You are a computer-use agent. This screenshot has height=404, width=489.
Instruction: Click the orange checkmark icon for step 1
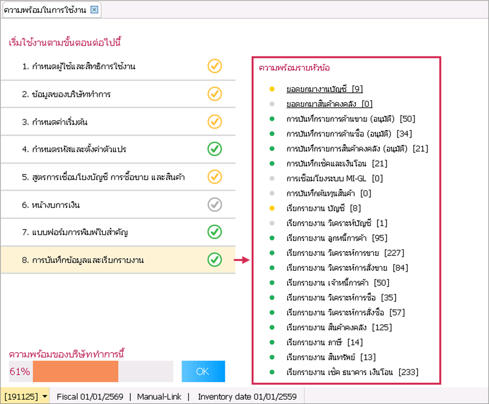tap(215, 66)
